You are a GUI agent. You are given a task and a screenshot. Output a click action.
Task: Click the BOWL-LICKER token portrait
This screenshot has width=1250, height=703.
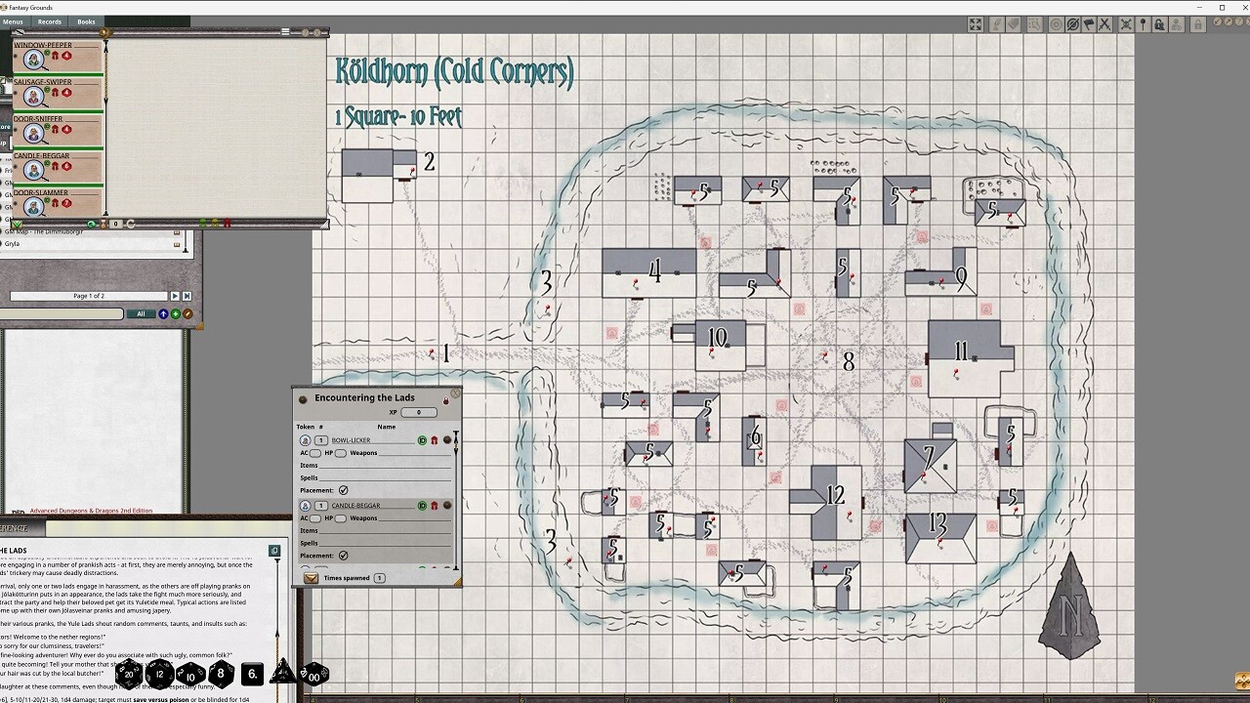(306, 440)
